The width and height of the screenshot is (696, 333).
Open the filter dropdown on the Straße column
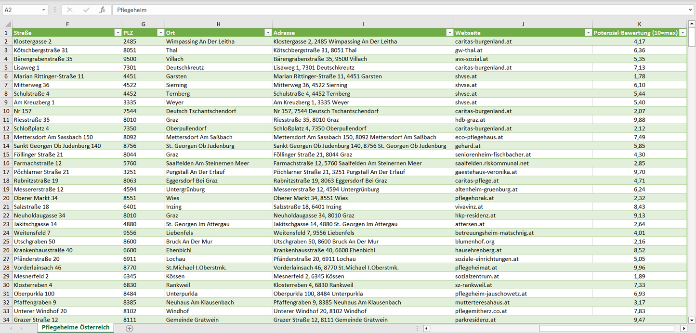pyautogui.click(x=118, y=32)
